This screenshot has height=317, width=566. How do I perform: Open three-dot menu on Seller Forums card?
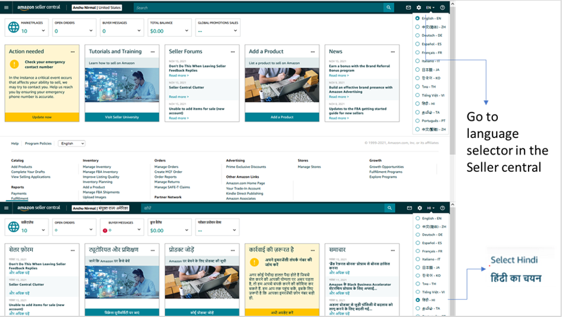pos(233,52)
